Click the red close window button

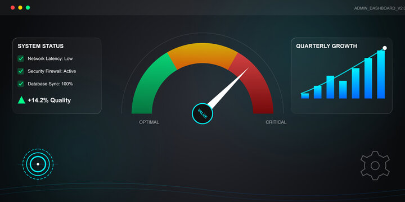coord(12,7)
